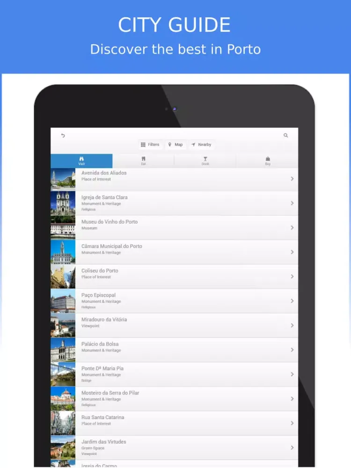The image size is (351, 468).
Task: Open Museu do Vinho do Porto thumbnail
Action: point(63,227)
